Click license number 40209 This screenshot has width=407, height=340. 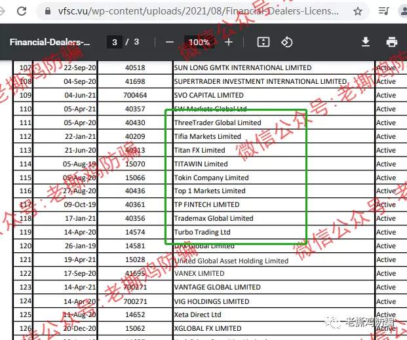(x=135, y=136)
